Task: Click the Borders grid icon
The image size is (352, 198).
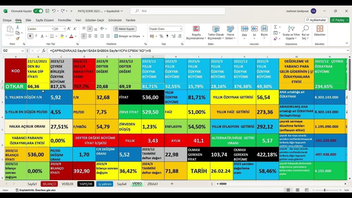Action: pos(52,36)
